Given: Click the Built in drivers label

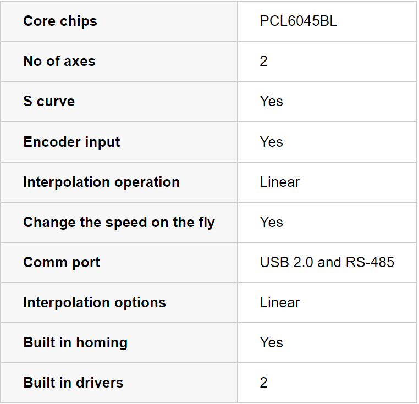Looking at the screenshot, I should pyautogui.click(x=74, y=383).
